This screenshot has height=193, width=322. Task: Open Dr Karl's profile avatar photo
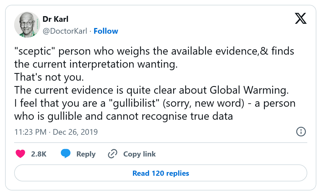[x=27, y=25]
